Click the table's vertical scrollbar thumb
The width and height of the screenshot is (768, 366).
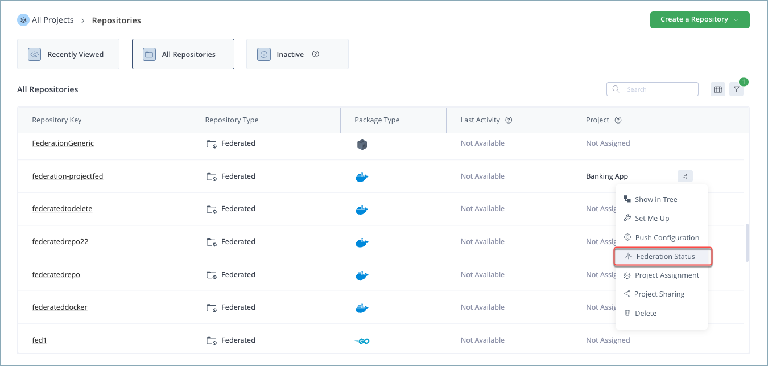[747, 242]
